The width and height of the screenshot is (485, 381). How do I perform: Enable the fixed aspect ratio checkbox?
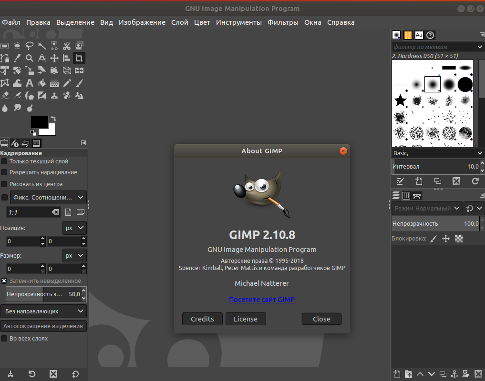point(4,198)
